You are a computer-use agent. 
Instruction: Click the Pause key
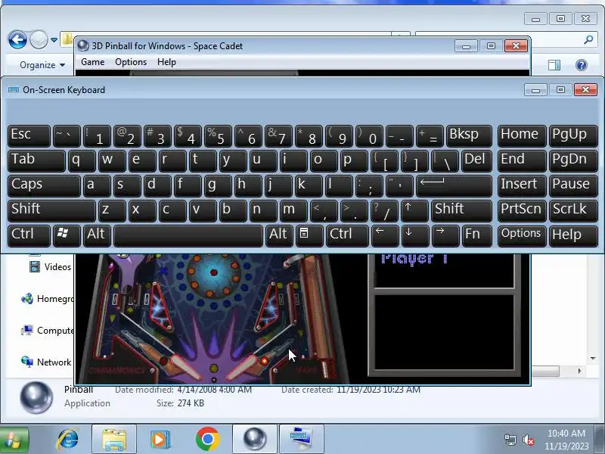pos(573,185)
